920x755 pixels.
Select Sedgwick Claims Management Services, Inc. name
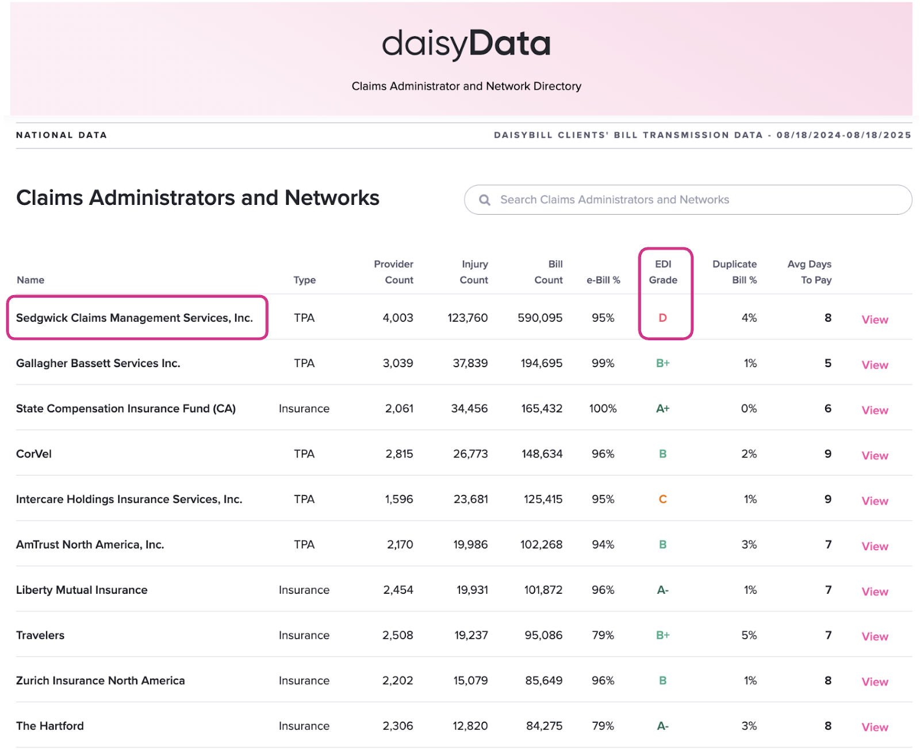135,318
